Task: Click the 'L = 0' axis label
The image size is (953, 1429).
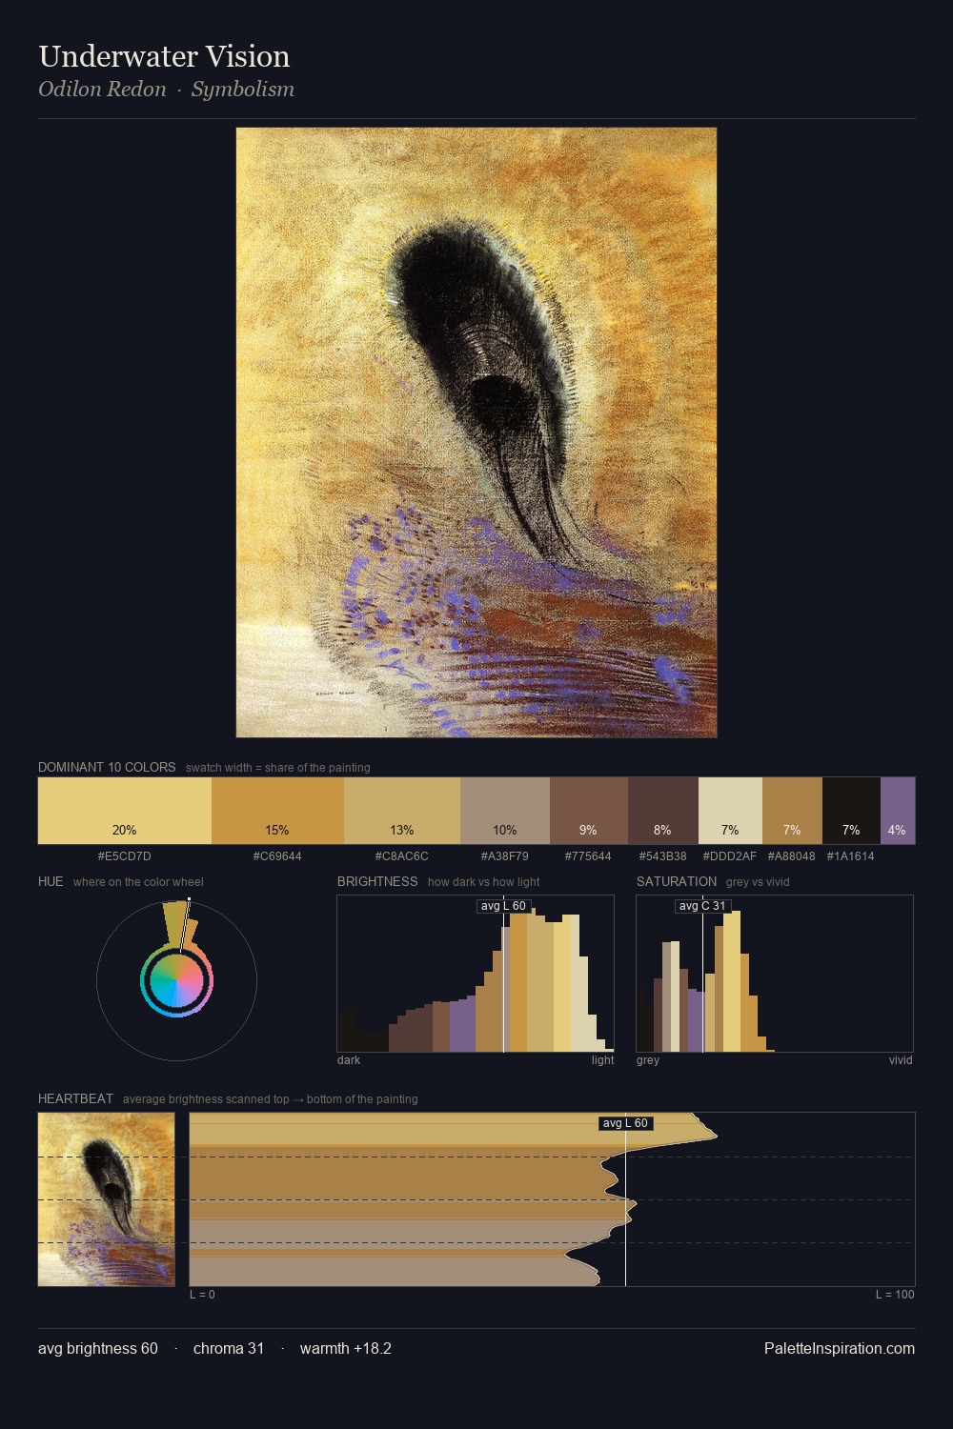Action: [x=202, y=1295]
